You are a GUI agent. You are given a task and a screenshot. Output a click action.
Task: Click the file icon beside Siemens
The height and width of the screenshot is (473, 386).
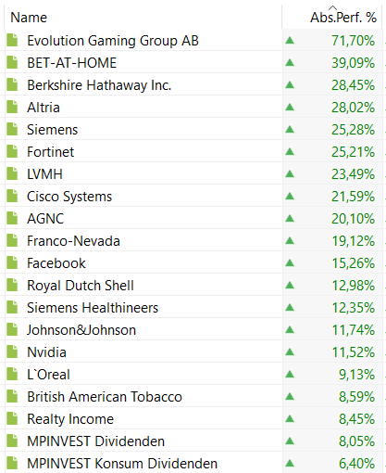pyautogui.click(x=12, y=129)
